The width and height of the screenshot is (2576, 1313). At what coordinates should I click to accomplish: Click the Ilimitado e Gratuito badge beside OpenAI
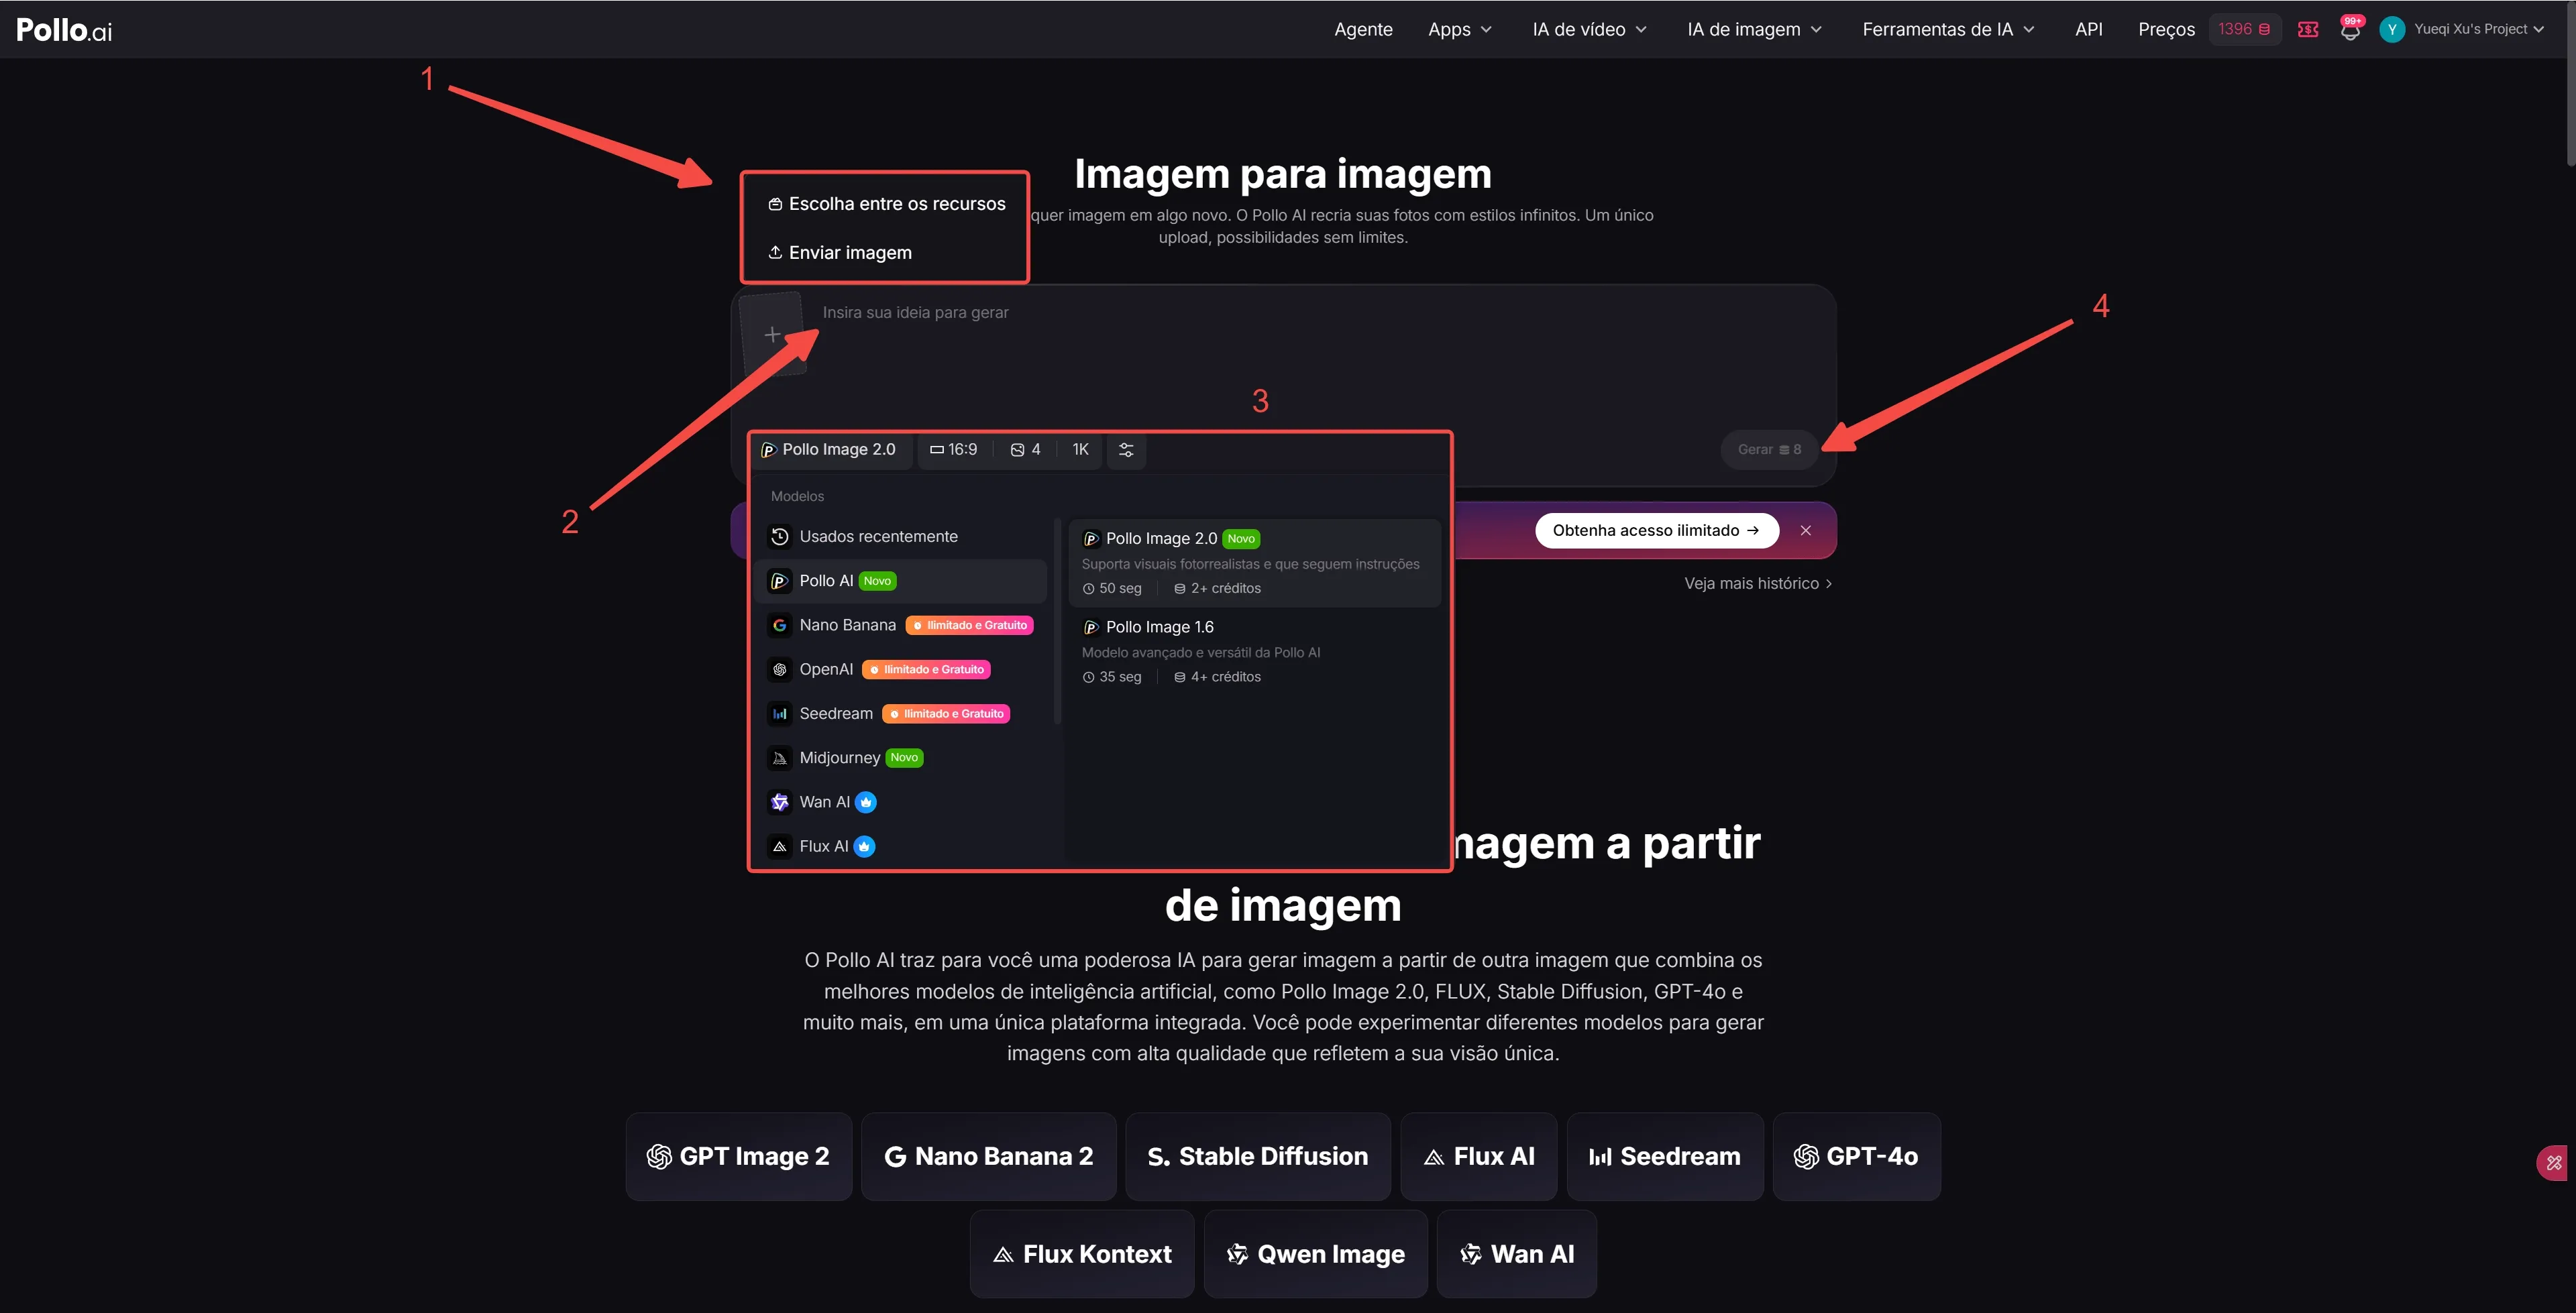[926, 670]
